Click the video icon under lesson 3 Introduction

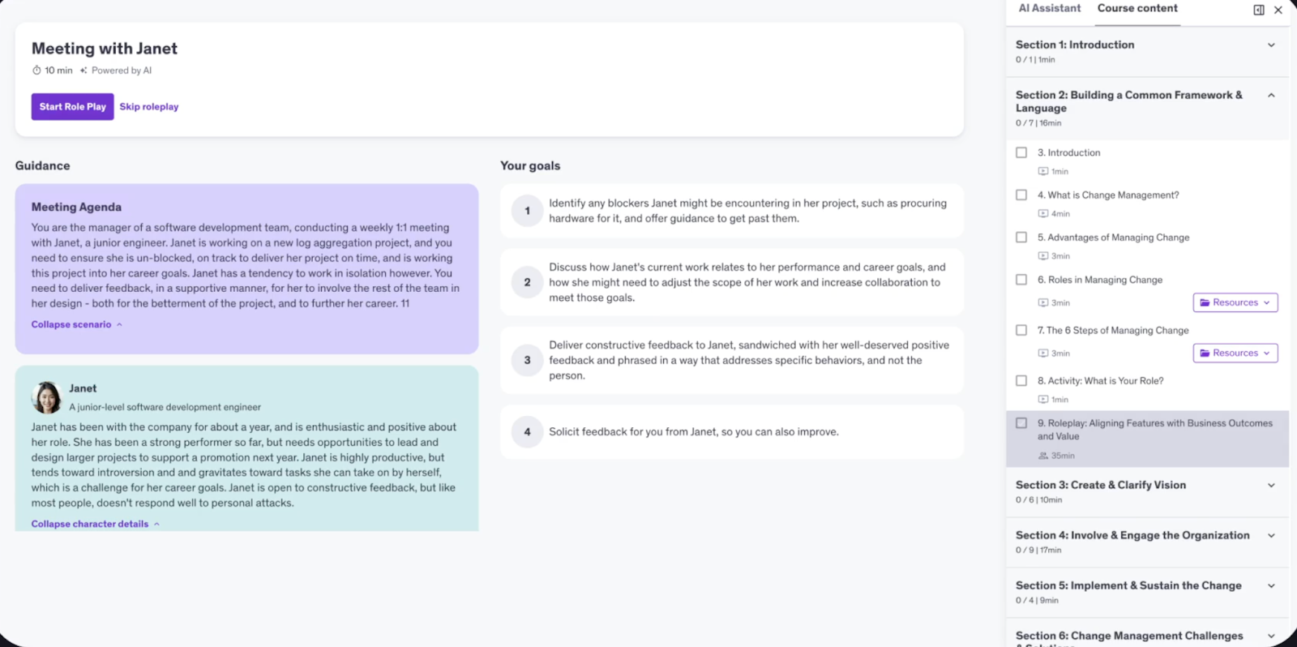[1043, 171]
